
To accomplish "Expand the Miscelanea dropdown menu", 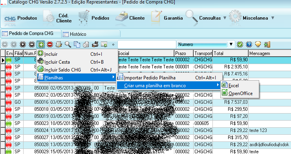I will pos(273,18).
